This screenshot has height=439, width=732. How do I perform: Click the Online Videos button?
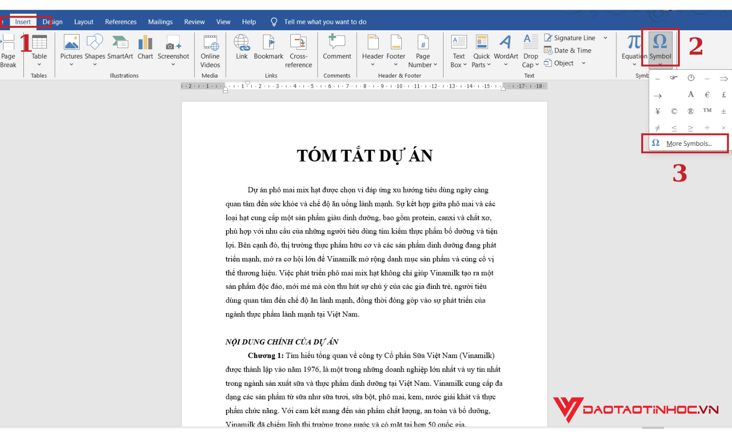[210, 51]
